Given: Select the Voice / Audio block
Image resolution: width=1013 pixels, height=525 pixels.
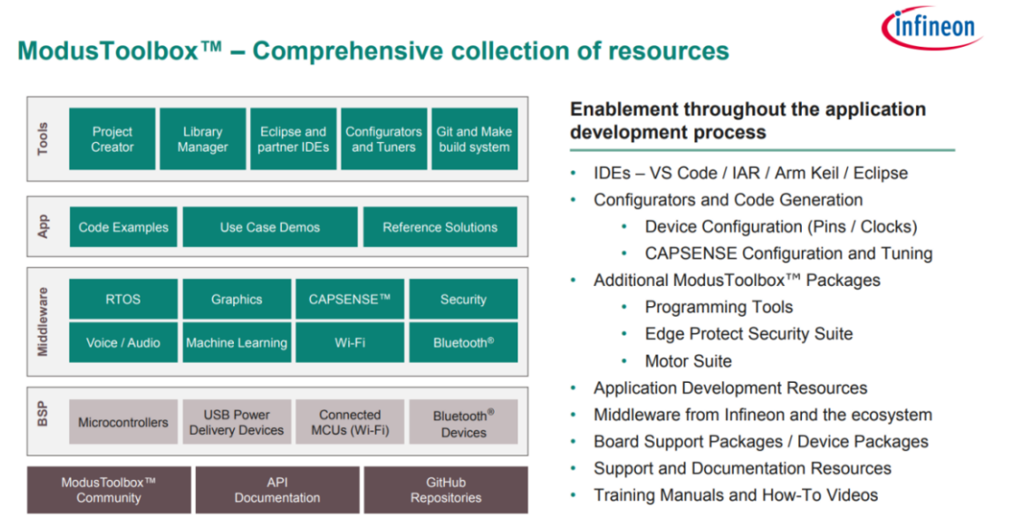Looking at the screenshot, I should tap(124, 342).
